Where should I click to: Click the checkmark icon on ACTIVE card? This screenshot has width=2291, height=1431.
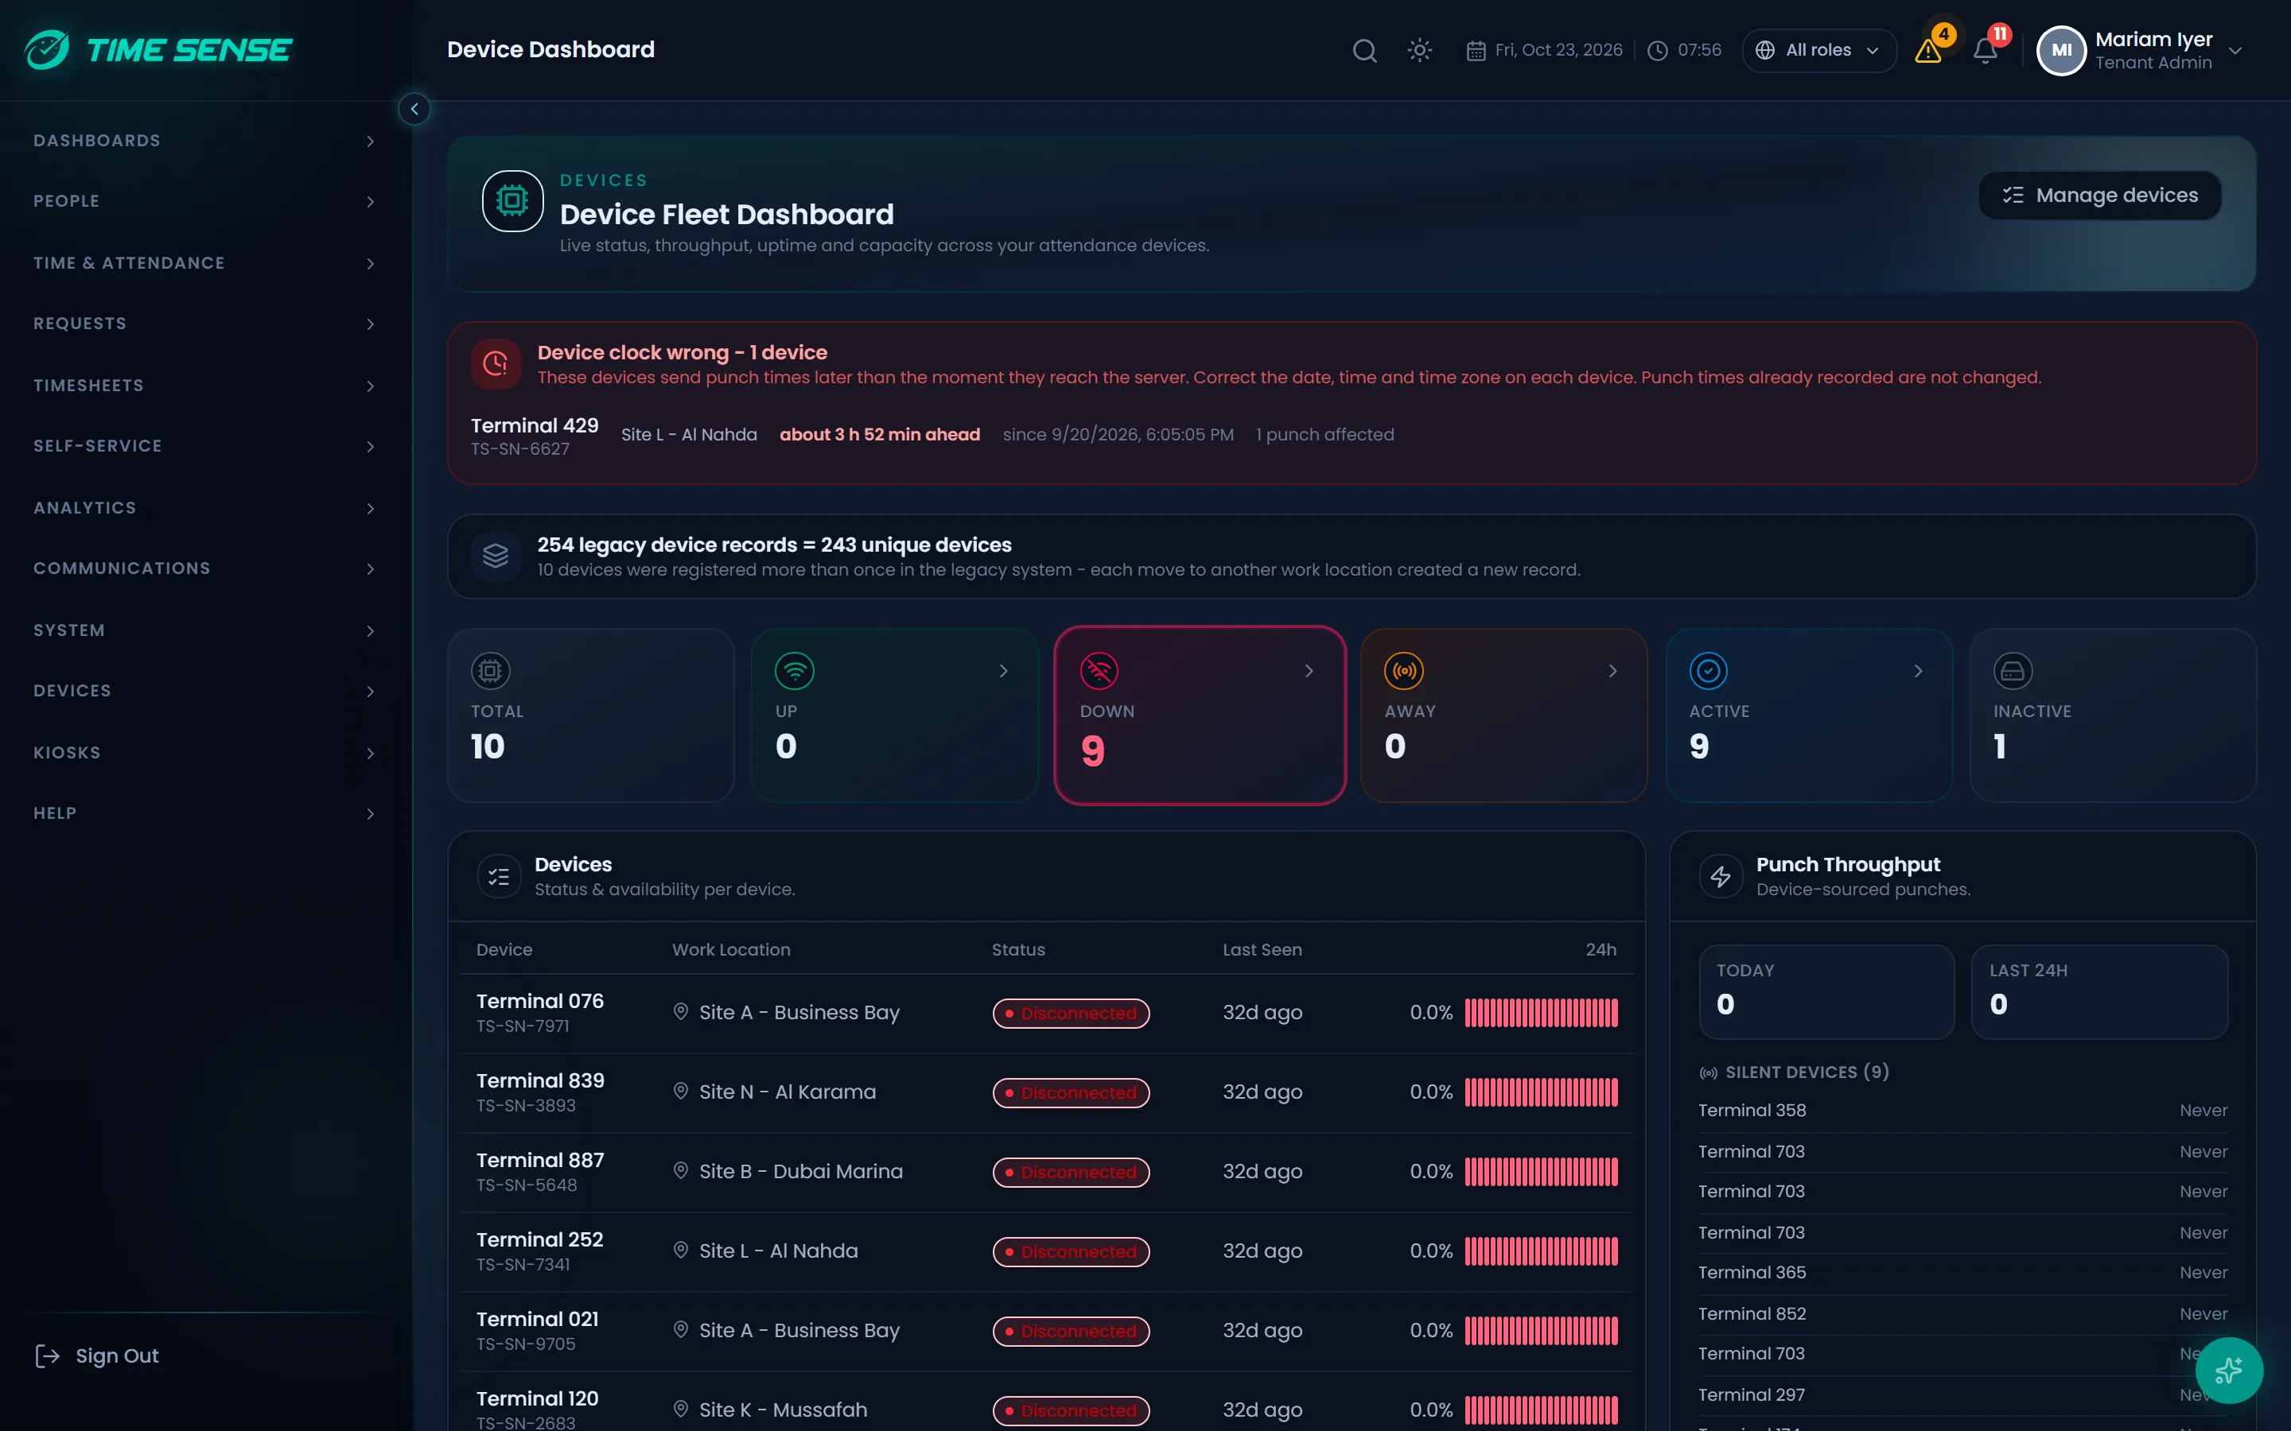click(1709, 671)
